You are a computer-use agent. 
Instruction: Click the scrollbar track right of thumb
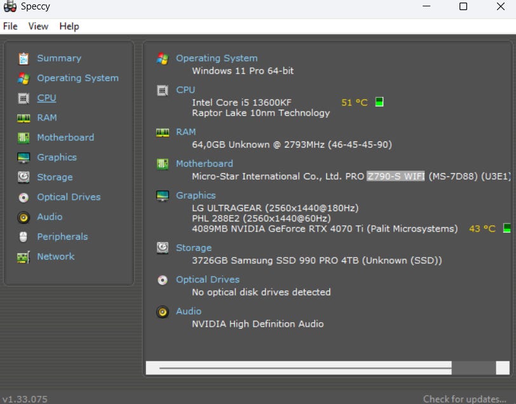pyautogui.click(x=473, y=368)
